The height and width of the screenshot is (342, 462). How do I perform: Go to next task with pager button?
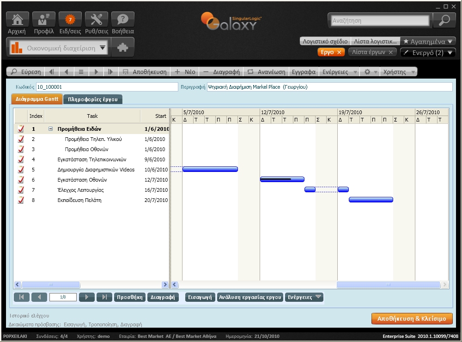tap(87, 297)
